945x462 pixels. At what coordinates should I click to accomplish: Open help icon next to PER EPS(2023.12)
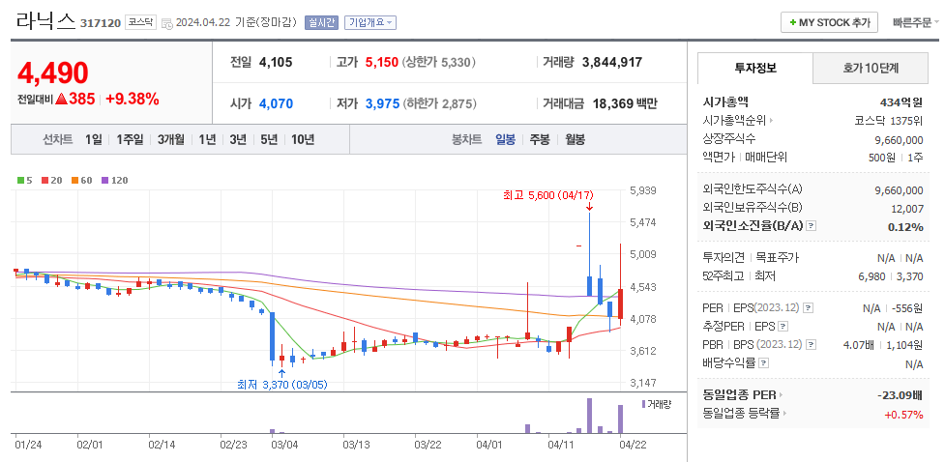[x=809, y=307]
